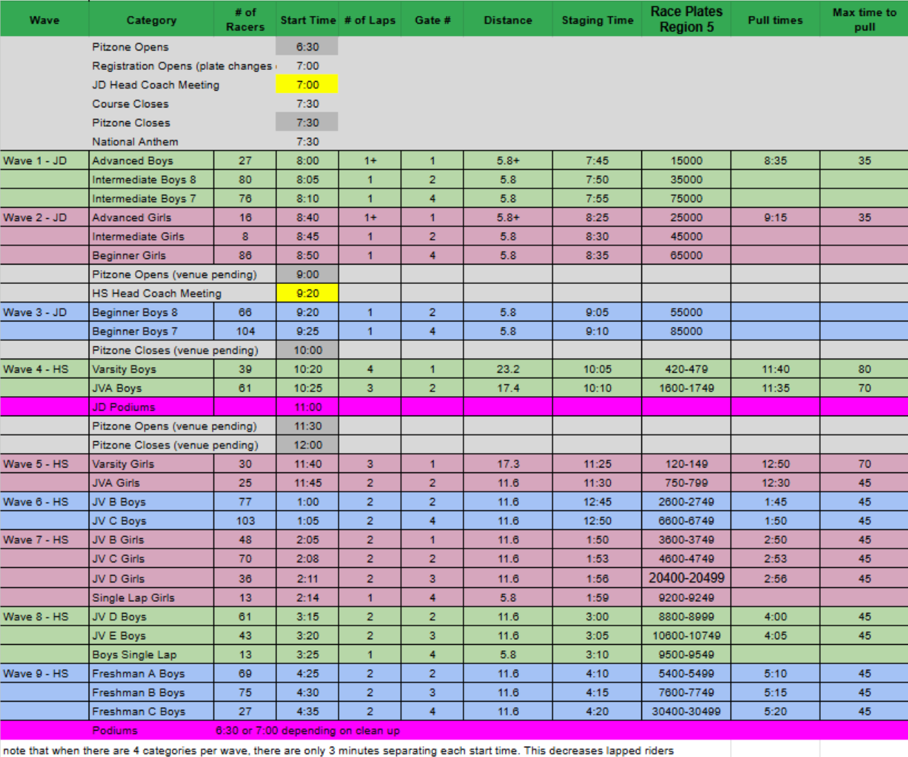Viewport: 908px width, 757px height.
Task: Click the 4:30 start time cell
Action: point(308,693)
